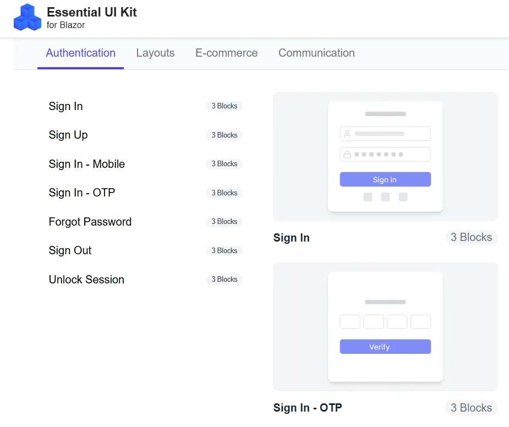Click the middle social sign-in placeholder square
This screenshot has height=427, width=509.
click(385, 196)
